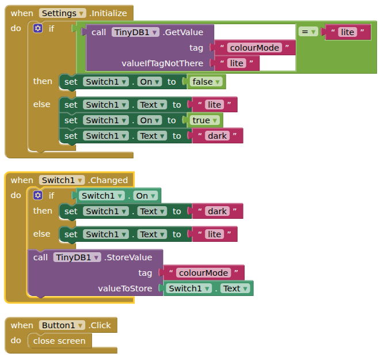Select the when Settings.Initialize event label

pos(22,13)
